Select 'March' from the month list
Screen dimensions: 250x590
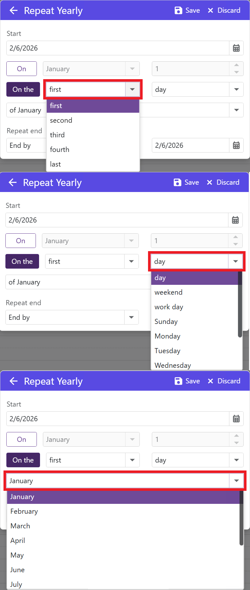[x=20, y=526]
